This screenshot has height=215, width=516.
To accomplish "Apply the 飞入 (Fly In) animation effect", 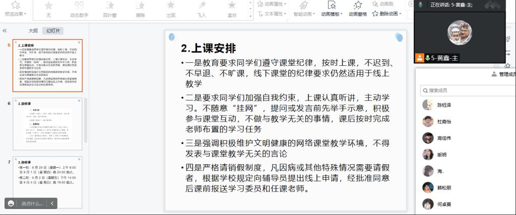I will [x=201, y=8].
